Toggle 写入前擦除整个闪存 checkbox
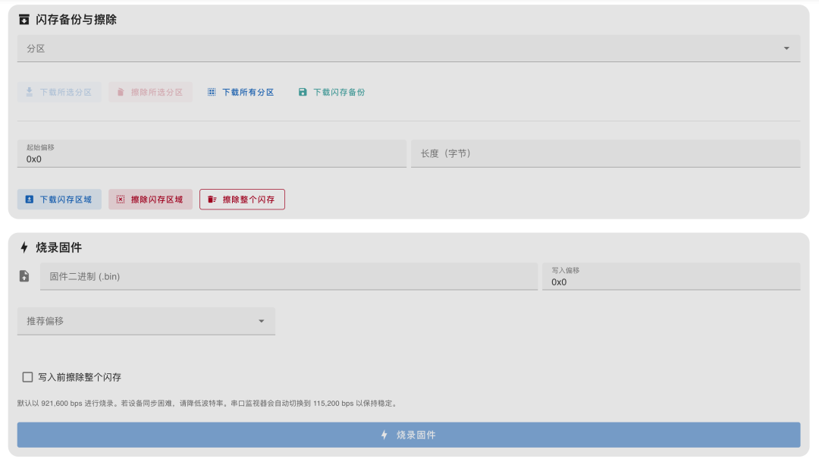The width and height of the screenshot is (819, 459). [x=28, y=377]
